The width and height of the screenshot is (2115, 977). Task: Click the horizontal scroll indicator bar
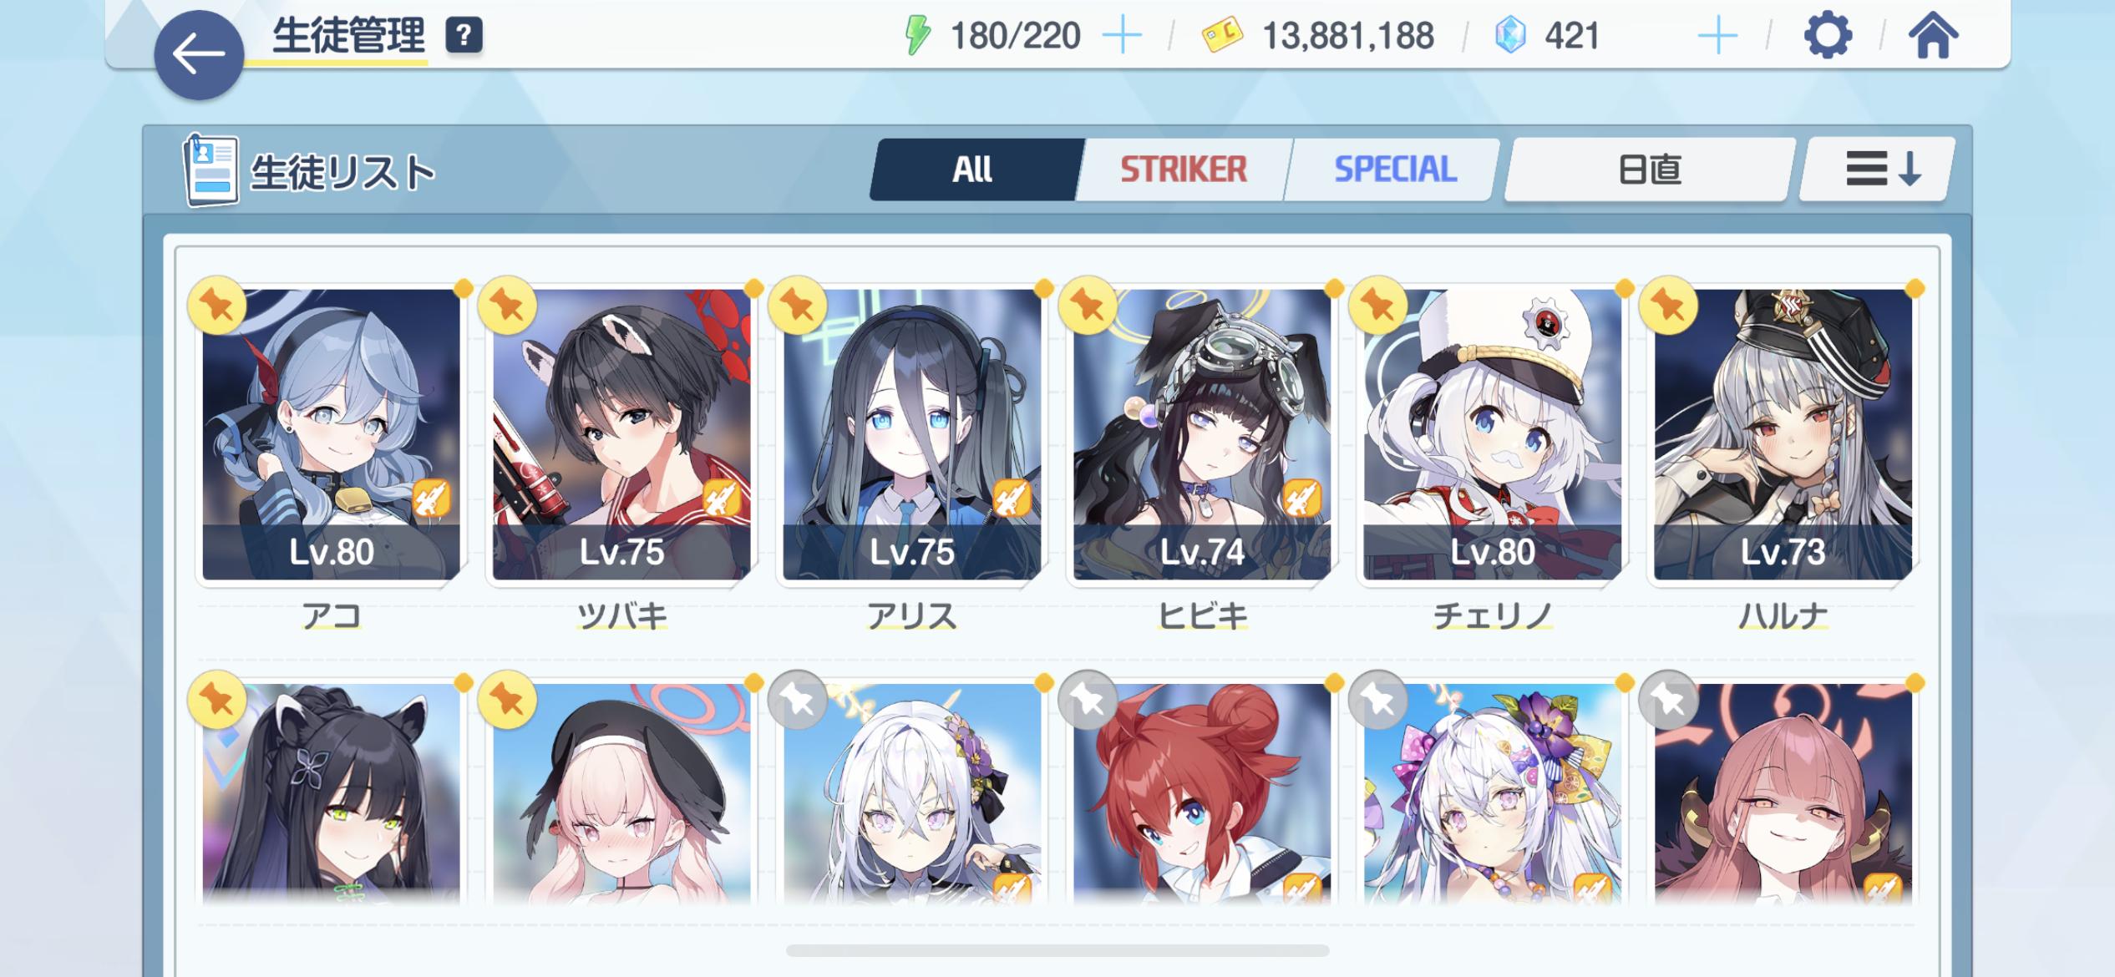[x=1057, y=950]
